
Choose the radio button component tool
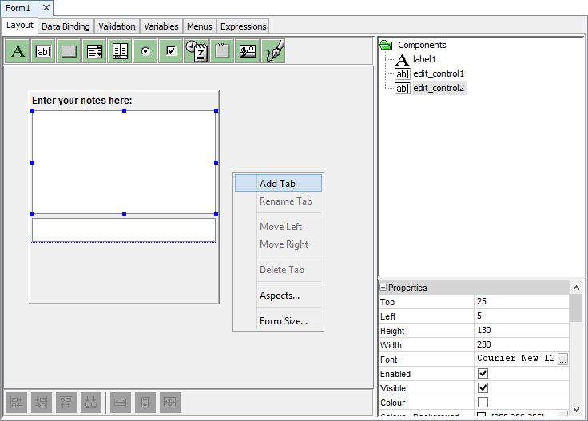tap(145, 51)
